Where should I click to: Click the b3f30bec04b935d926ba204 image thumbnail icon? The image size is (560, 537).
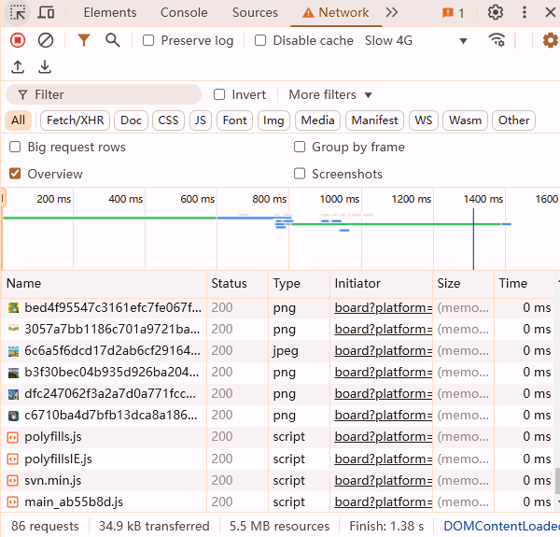click(x=13, y=373)
